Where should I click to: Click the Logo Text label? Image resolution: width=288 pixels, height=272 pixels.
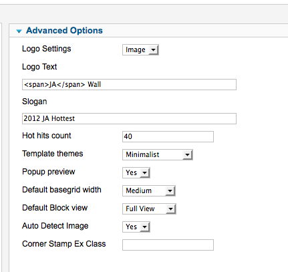pyautogui.click(x=39, y=67)
